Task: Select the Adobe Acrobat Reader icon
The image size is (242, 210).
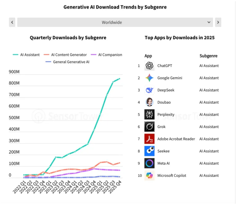Action: [149, 139]
